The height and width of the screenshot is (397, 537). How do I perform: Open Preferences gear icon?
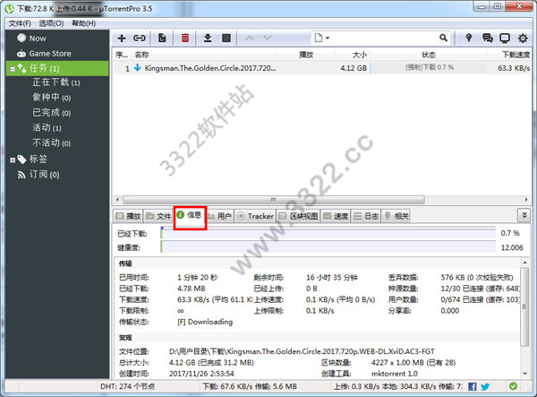click(x=523, y=38)
